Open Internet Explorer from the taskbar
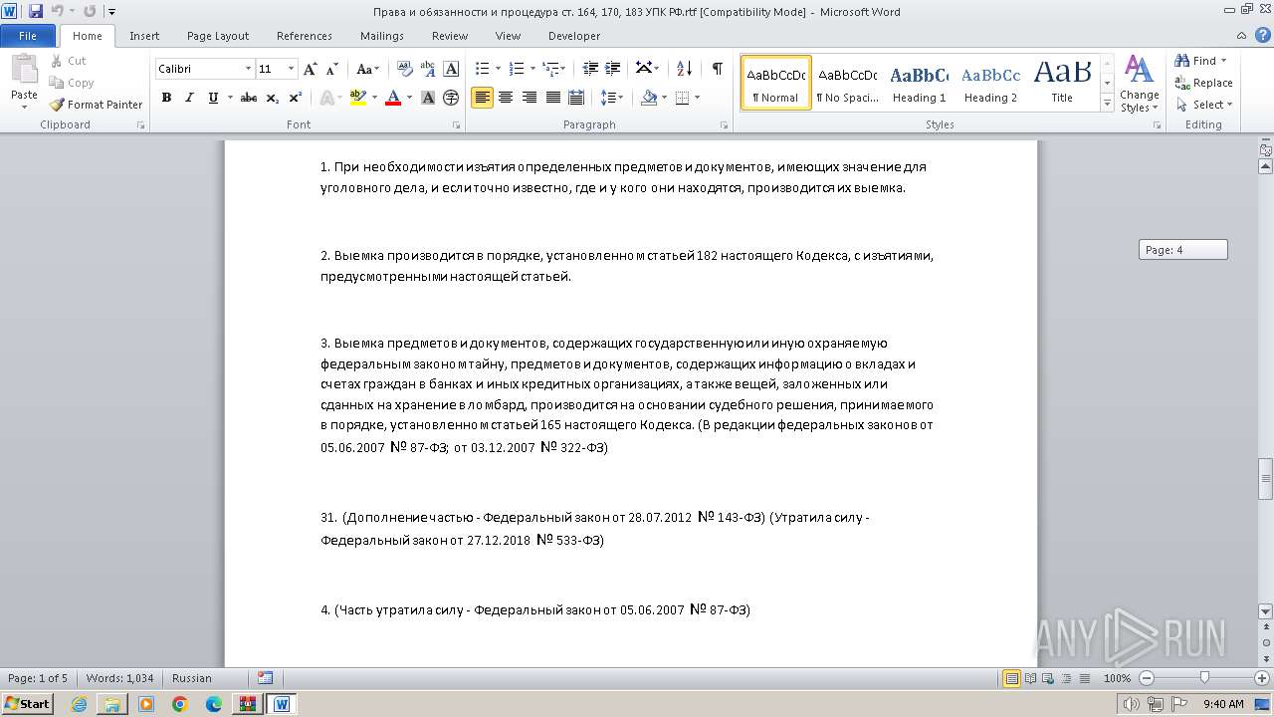This screenshot has width=1274, height=717. pos(80,704)
